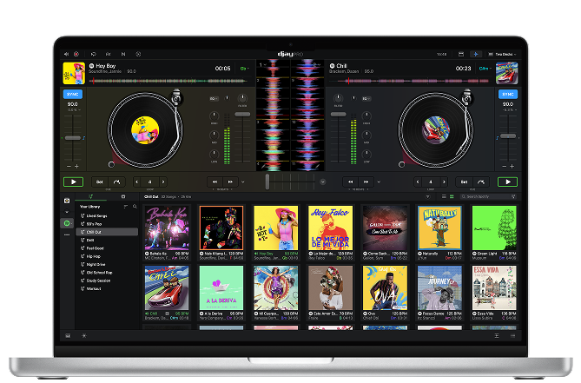Click the left deck tempo minus button
The width and height of the screenshot is (581, 383).
point(69,166)
